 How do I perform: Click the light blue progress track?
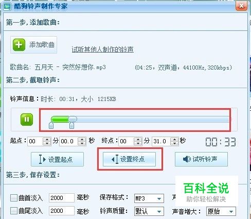tap(153, 119)
